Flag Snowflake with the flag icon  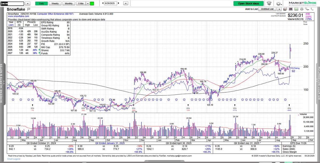[x=29, y=9]
